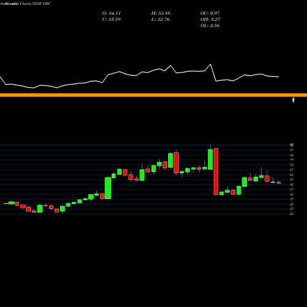Click the '22' price axis label
This screenshot has width=307, height=307.
point(292,214)
